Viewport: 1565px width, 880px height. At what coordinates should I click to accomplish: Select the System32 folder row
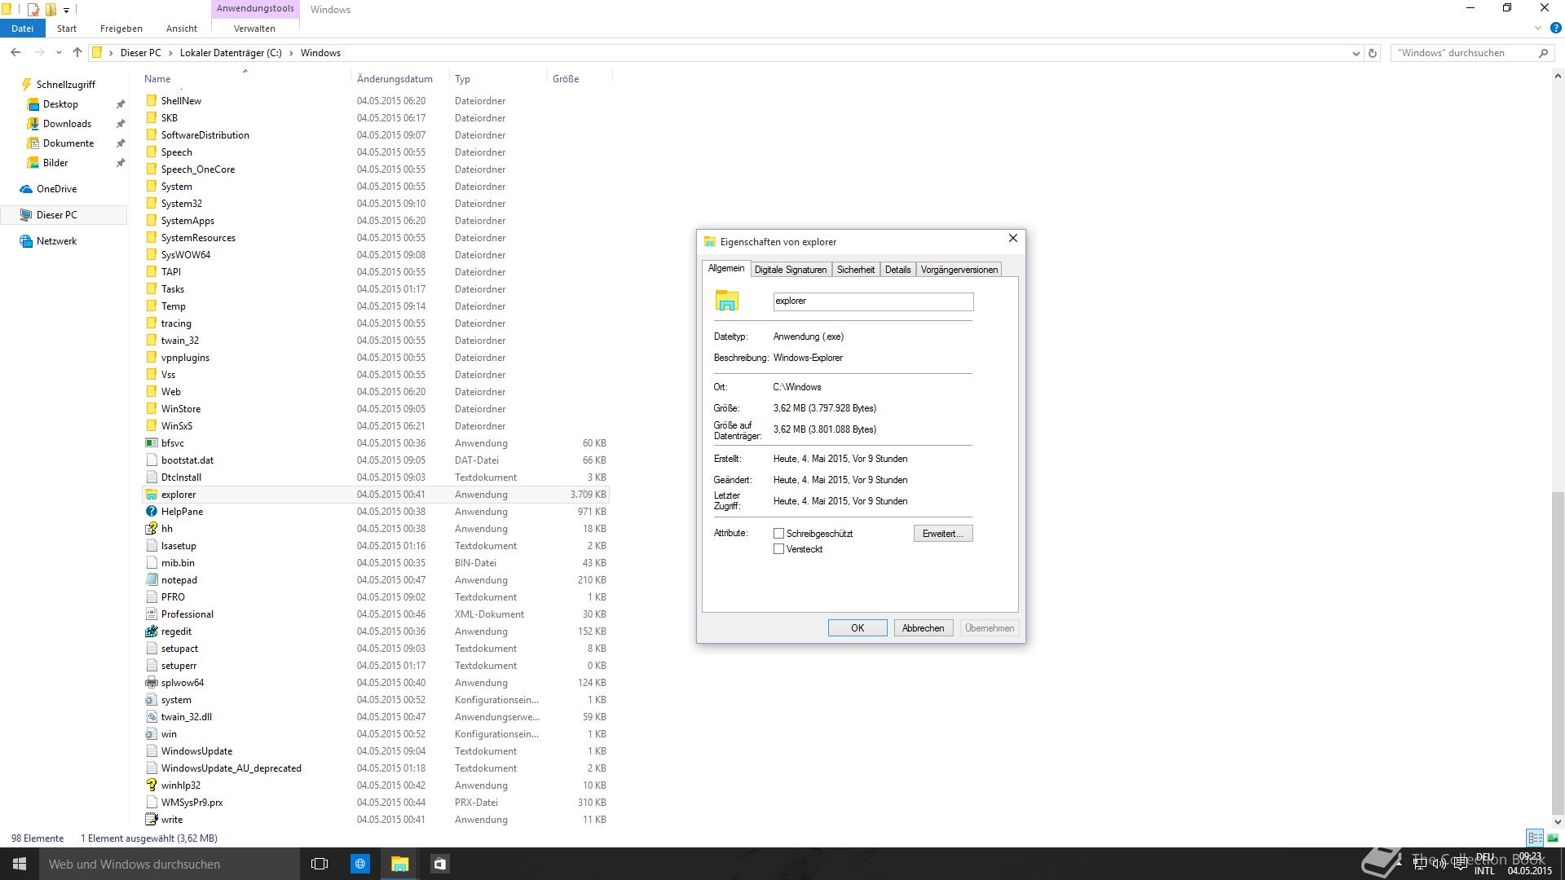(x=375, y=204)
